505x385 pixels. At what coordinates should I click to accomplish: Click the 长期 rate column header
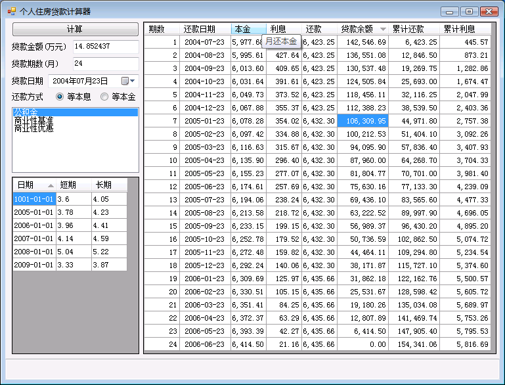click(108, 185)
